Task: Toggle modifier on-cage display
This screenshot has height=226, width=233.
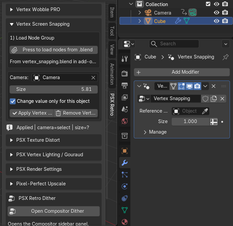Action: click(173, 86)
